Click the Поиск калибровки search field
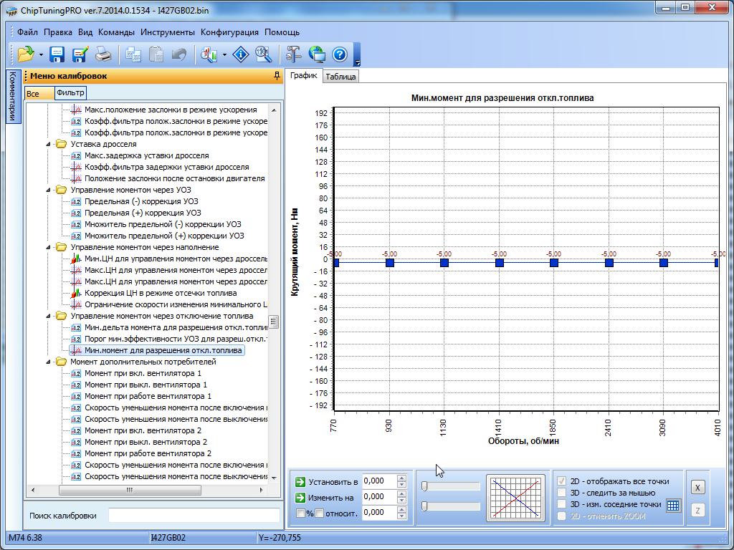734x550 pixels. pos(194,516)
